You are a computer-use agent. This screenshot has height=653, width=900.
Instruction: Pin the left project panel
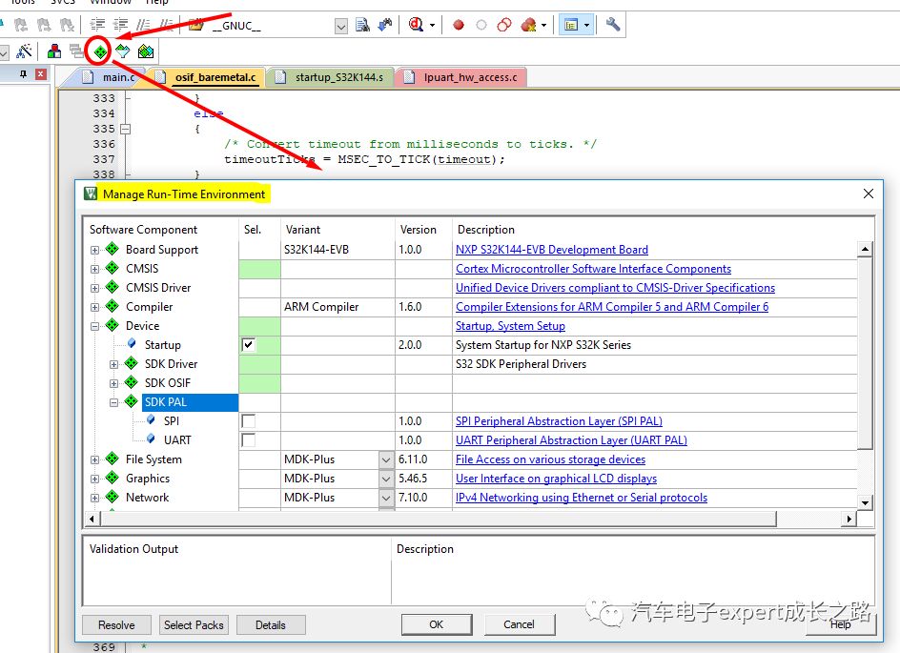23,74
